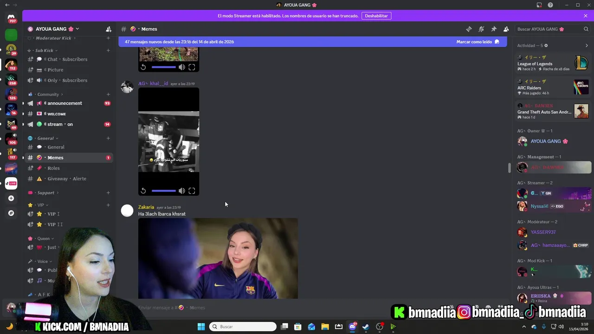Open Chat Subscribers channel
The width and height of the screenshot is (594, 334).
point(69,59)
